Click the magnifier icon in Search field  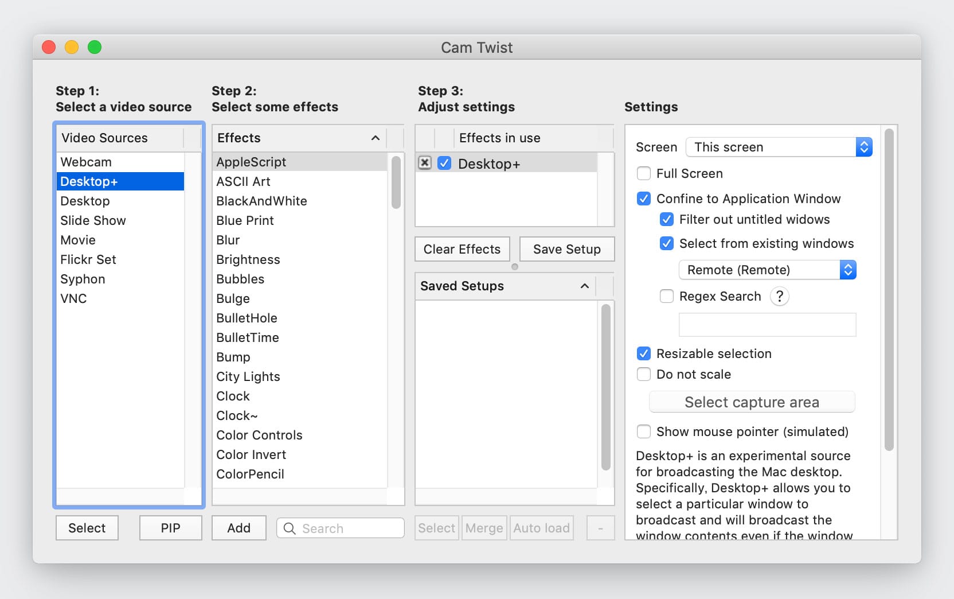point(290,528)
